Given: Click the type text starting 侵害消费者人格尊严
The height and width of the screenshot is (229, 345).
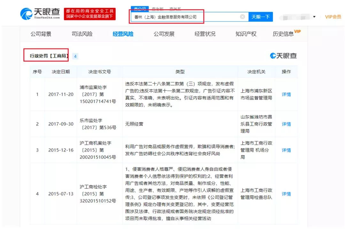Looking at the screenshot, I should [179, 194].
